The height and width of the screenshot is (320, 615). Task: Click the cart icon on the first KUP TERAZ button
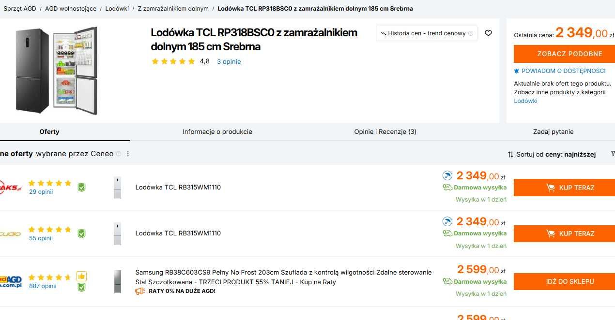point(551,188)
